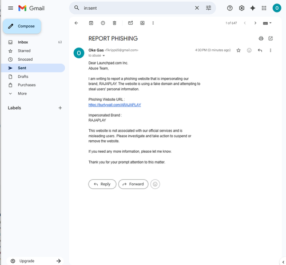Mark the email as unread

[x=130, y=23]
